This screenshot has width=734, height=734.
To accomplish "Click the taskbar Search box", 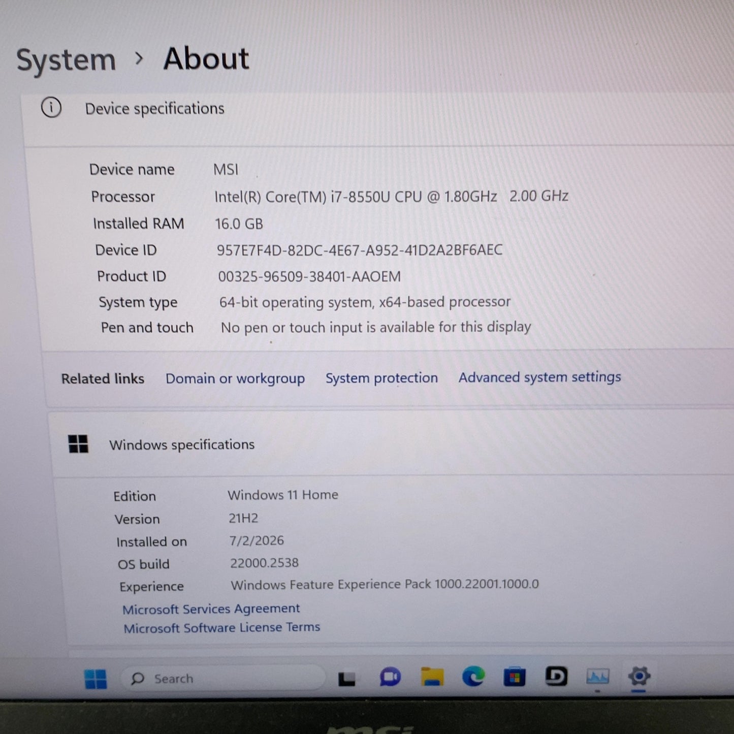I will 222,678.
